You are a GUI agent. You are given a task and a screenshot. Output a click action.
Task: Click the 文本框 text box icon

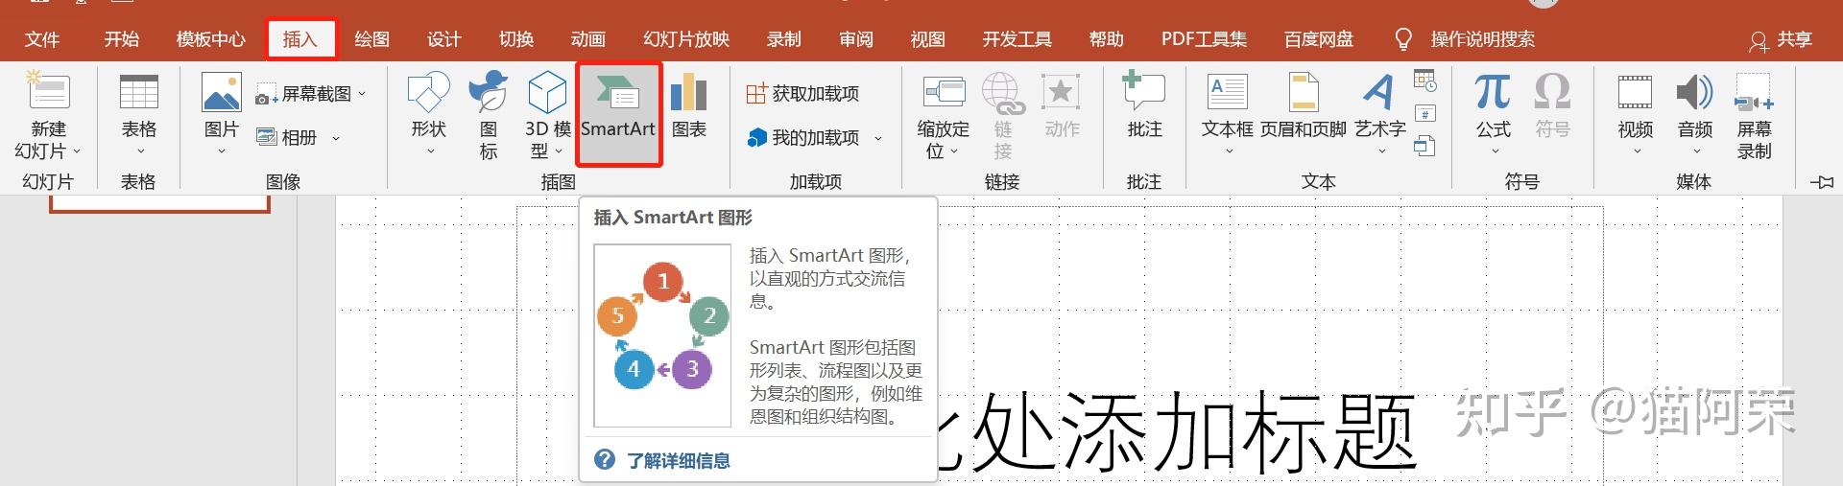(1227, 93)
